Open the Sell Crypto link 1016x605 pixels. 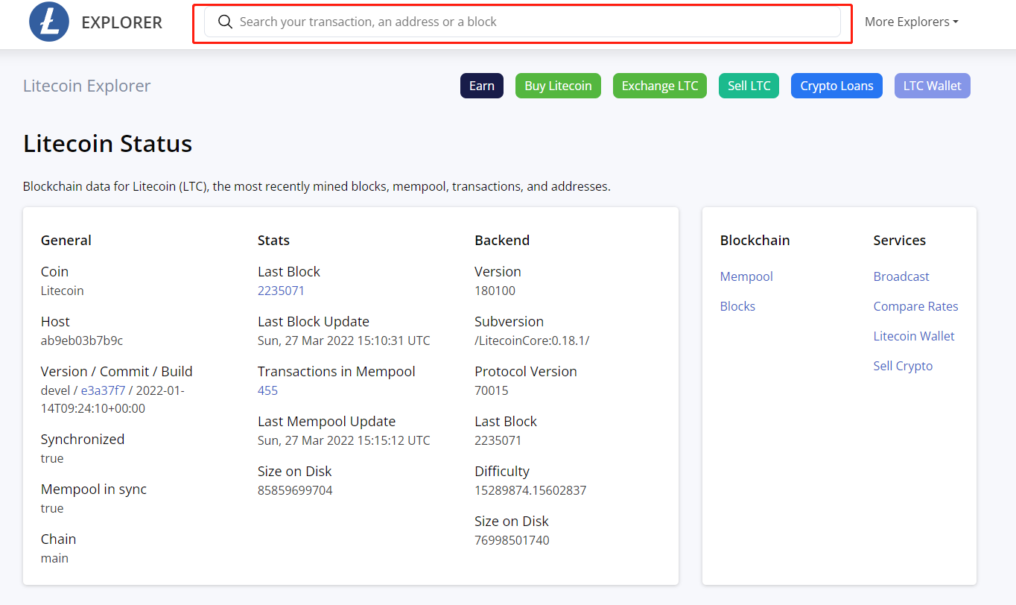point(903,366)
